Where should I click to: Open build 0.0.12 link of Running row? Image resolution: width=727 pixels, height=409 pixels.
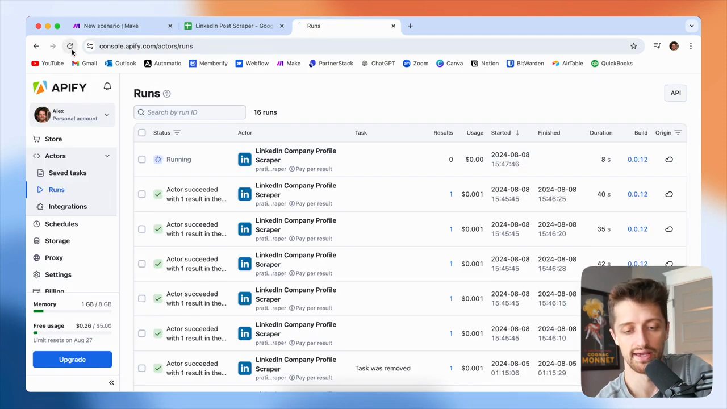(x=637, y=160)
